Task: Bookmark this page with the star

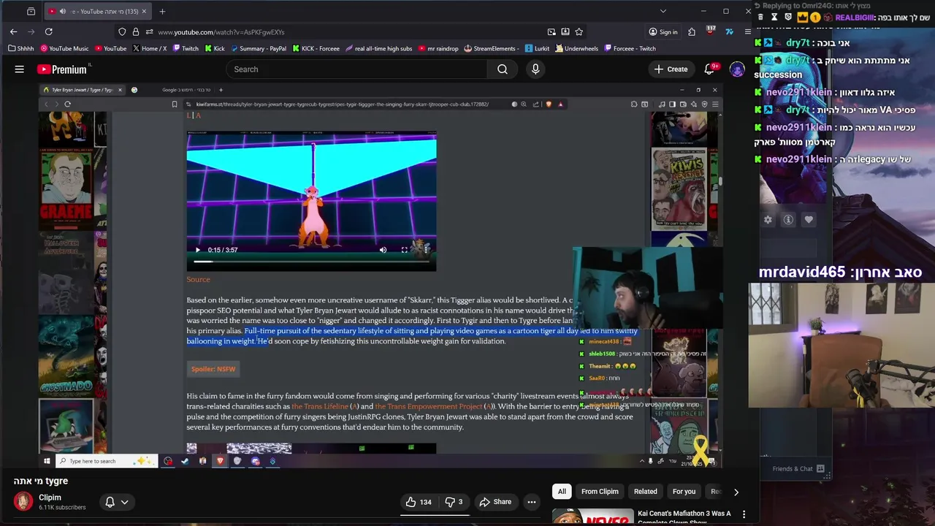Action: pos(579,32)
